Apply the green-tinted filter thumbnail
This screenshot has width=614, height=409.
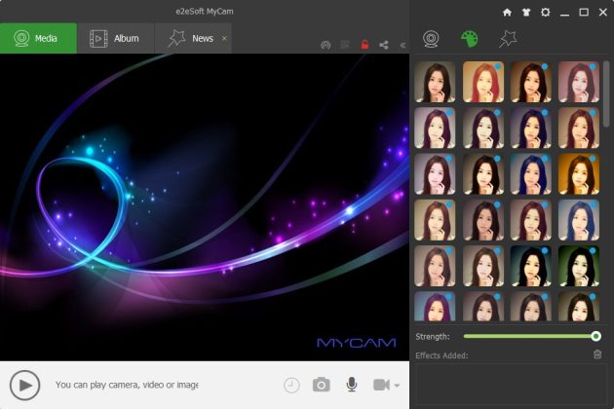(579, 266)
